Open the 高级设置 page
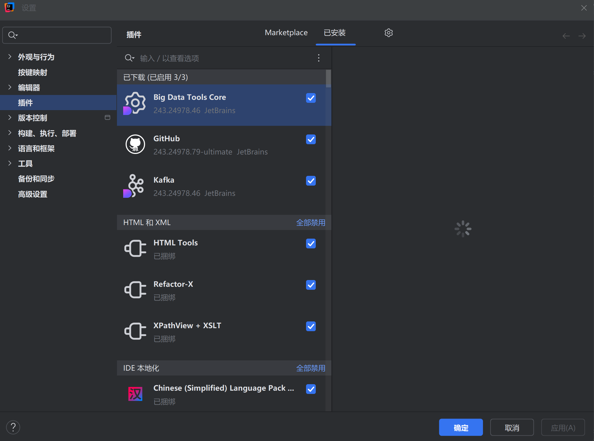Screen dimensions: 594x441 (32, 194)
